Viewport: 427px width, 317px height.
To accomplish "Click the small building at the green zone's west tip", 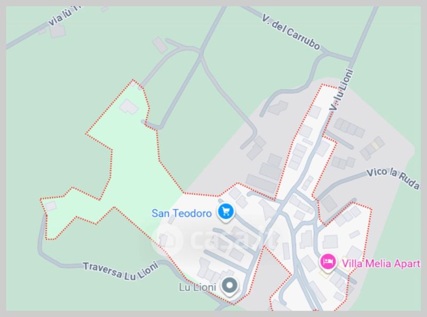I will point(51,206).
